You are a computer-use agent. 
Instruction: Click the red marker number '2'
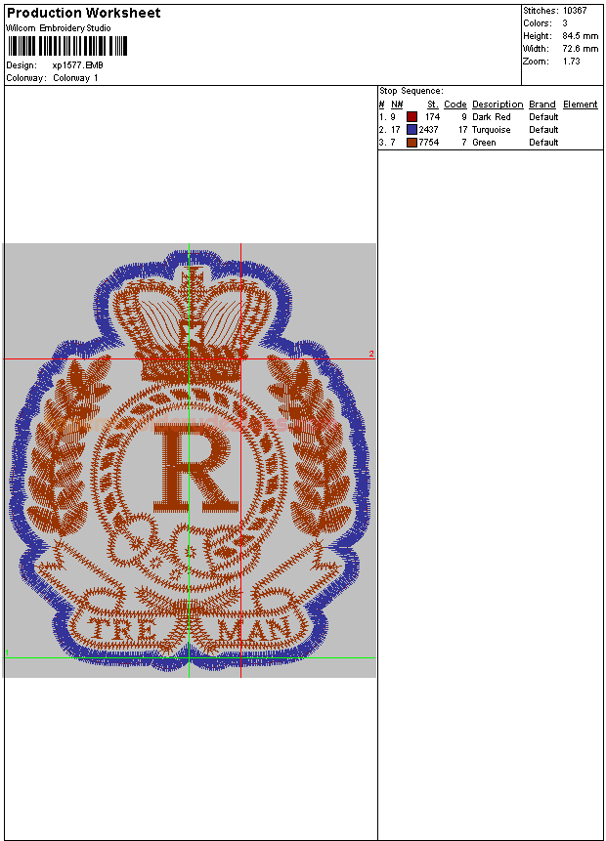[370, 354]
